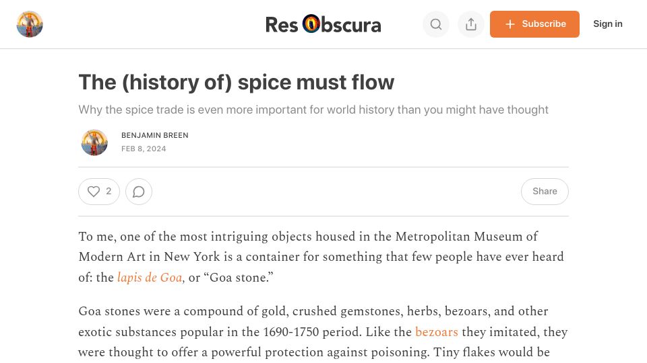
Task: Follow the 'lapis de Goa' link
Action: [150, 278]
